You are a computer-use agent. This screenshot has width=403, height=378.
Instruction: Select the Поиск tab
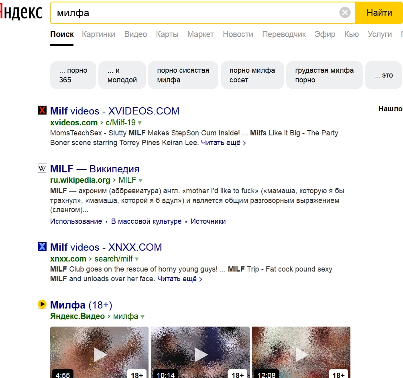click(62, 34)
